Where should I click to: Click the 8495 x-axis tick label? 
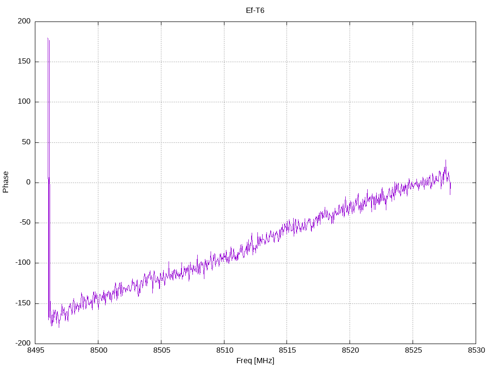click(35, 350)
